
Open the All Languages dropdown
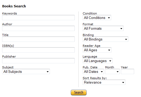click(97, 61)
